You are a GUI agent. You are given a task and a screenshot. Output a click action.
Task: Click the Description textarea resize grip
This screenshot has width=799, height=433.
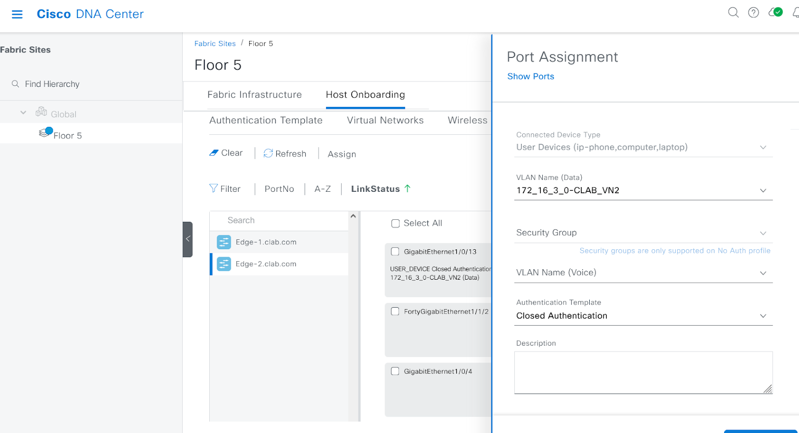tap(768, 389)
